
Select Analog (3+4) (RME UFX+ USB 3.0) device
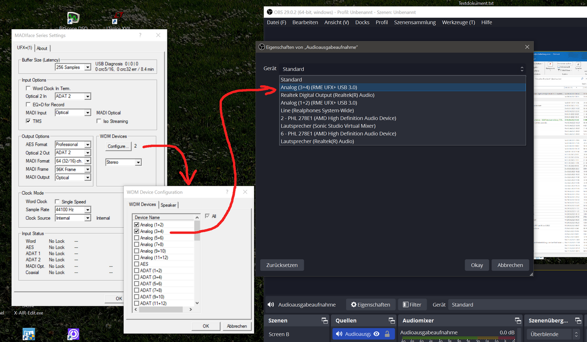click(x=402, y=87)
